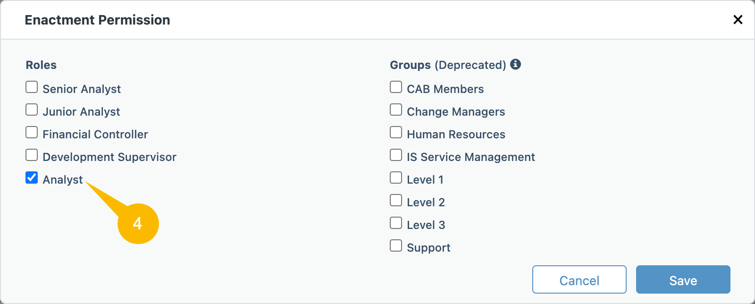
Task: Toggle the Level 2 group checkbox
Action: [396, 201]
